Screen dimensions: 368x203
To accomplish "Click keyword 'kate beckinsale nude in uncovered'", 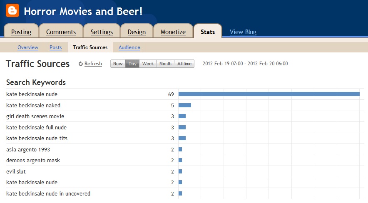I will (48, 193).
